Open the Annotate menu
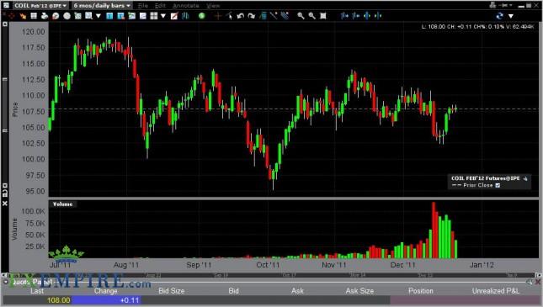This screenshot has height=307, width=543. coord(185,6)
